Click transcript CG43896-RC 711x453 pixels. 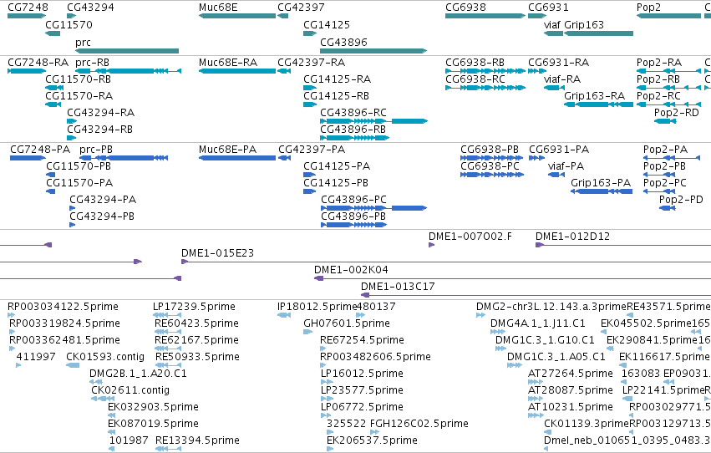(x=373, y=121)
